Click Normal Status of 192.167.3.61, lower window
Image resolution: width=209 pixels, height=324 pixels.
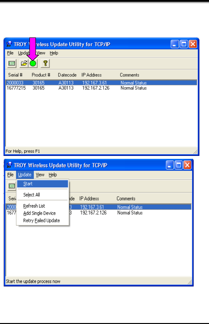(130, 207)
